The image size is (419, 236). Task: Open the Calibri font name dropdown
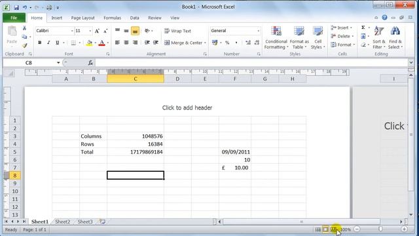click(72, 31)
